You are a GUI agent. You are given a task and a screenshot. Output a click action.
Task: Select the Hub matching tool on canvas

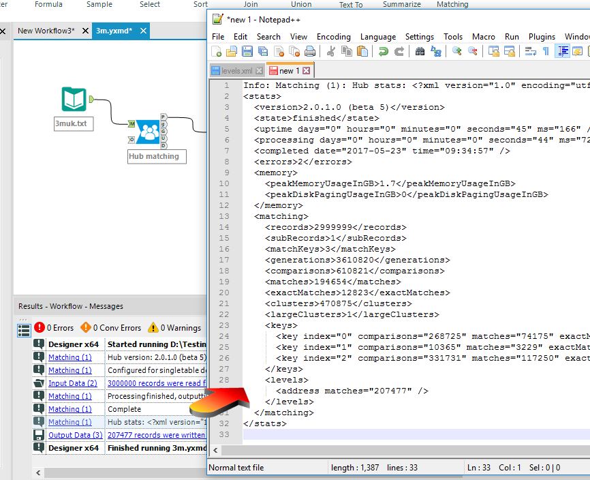point(147,132)
